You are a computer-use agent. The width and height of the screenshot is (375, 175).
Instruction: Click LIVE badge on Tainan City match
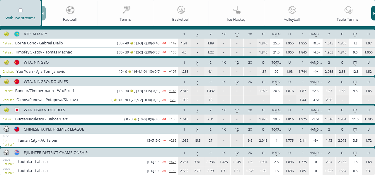164,141
